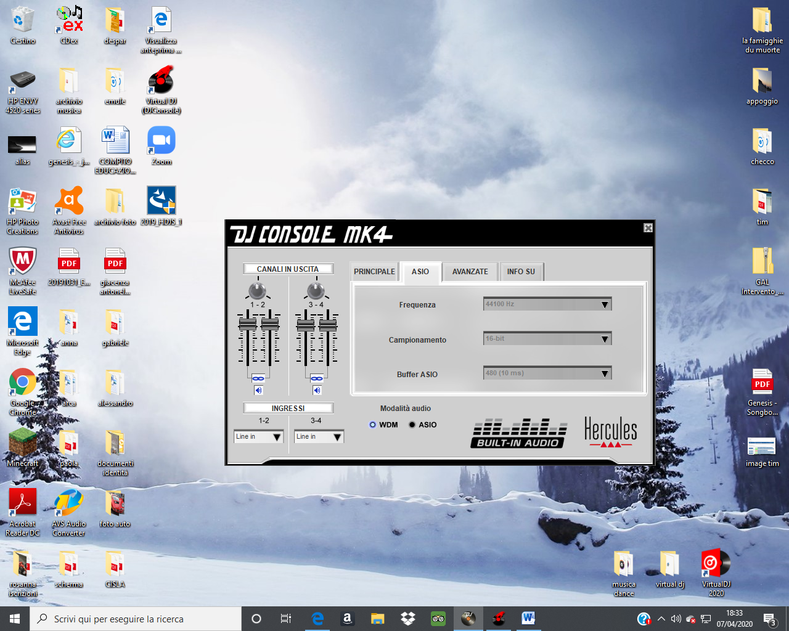789x631 pixels.
Task: Show hidden system tray icons
Action: coord(661,619)
